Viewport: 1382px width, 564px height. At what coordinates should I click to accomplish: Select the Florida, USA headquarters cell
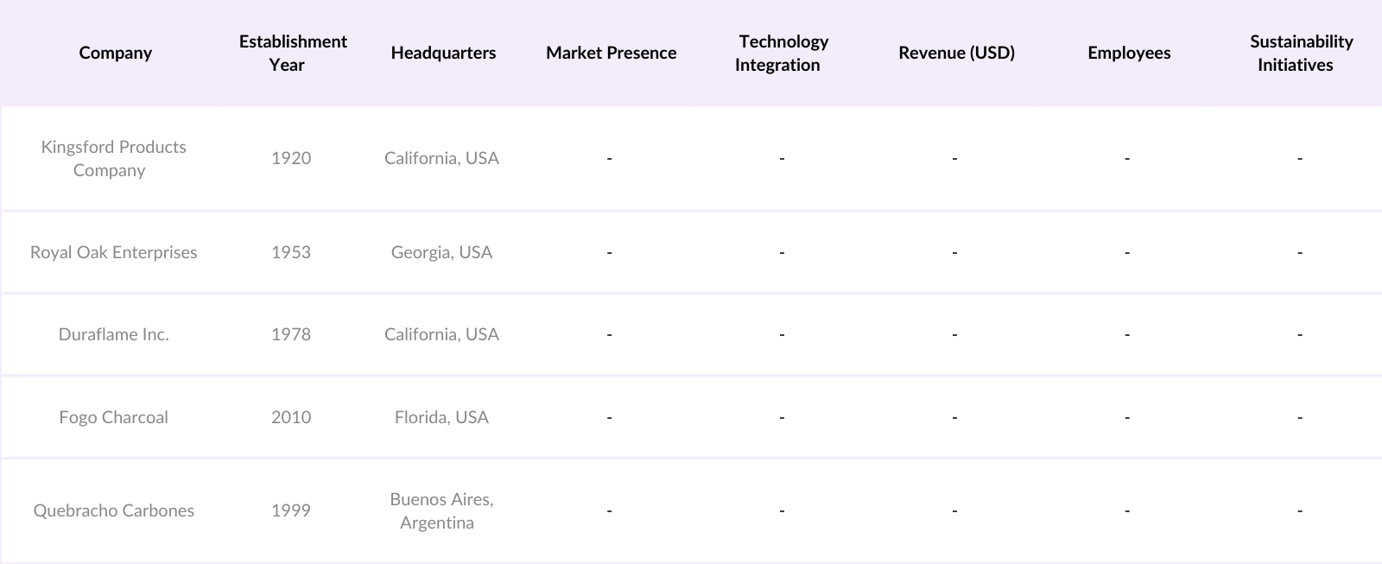point(441,417)
